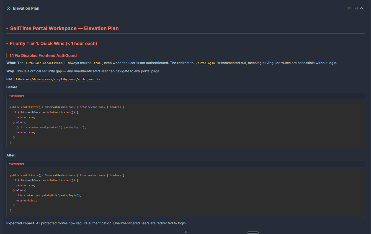Click the "Before:" label
Screen dimensions: 371x234
pos(12,87)
